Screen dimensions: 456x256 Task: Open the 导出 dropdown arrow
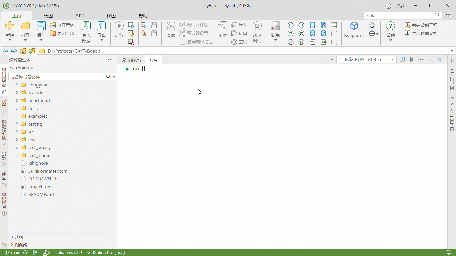point(101,40)
